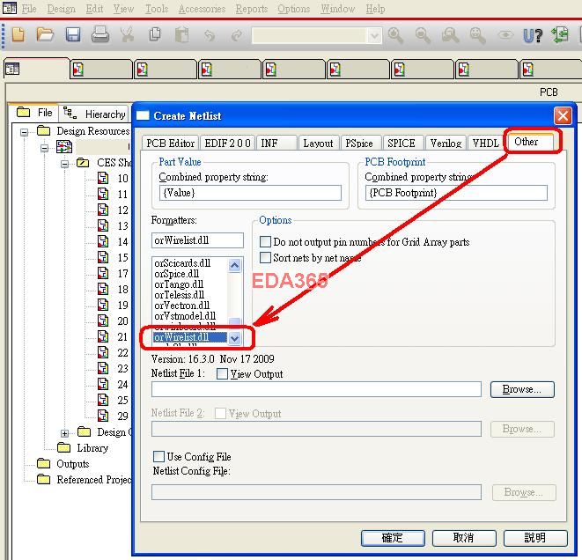Image resolution: width=582 pixels, height=560 pixels.
Task: Click the U? Annotate toolbar icon
Action: coord(533,35)
